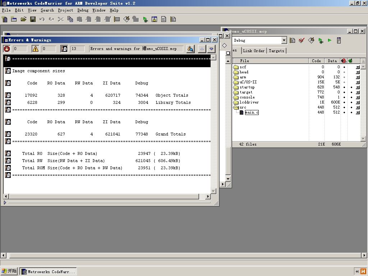Viewport: 368px width, 276px height.
Task: Click the File column header
Action: (x=270, y=61)
